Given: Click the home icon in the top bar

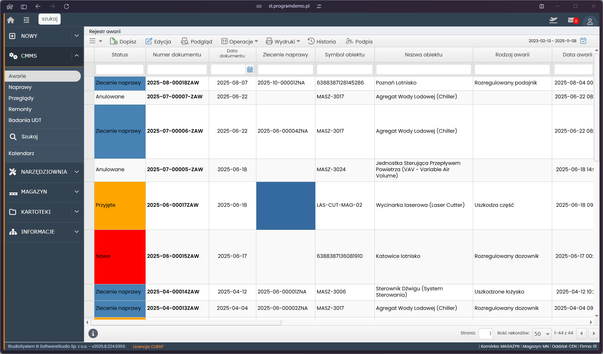Looking at the screenshot, I should coord(11,20).
